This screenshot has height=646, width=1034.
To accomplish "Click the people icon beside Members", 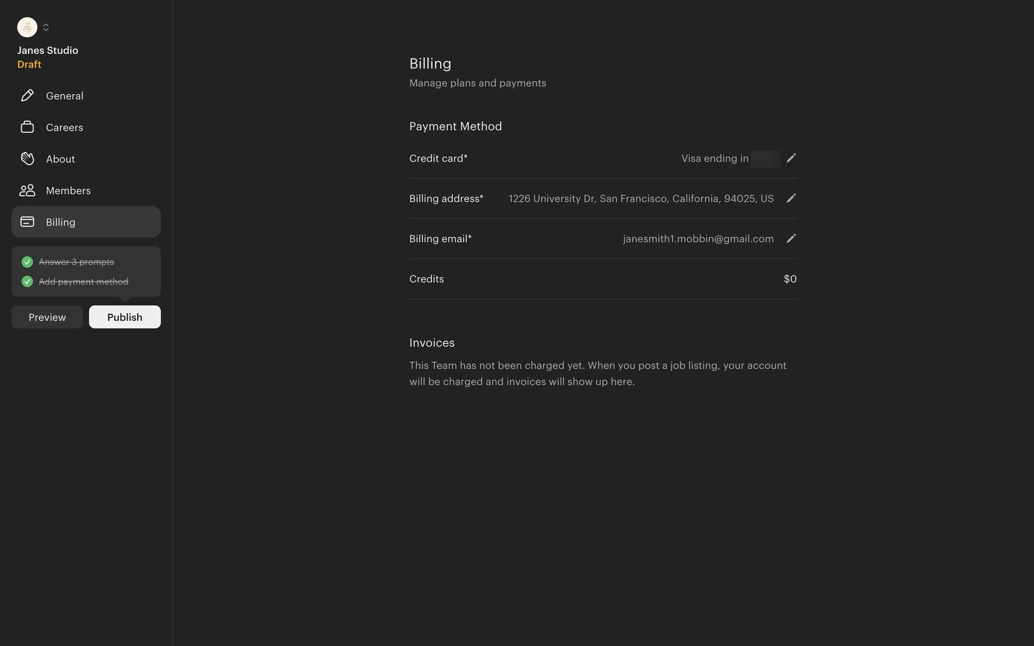I will (27, 191).
